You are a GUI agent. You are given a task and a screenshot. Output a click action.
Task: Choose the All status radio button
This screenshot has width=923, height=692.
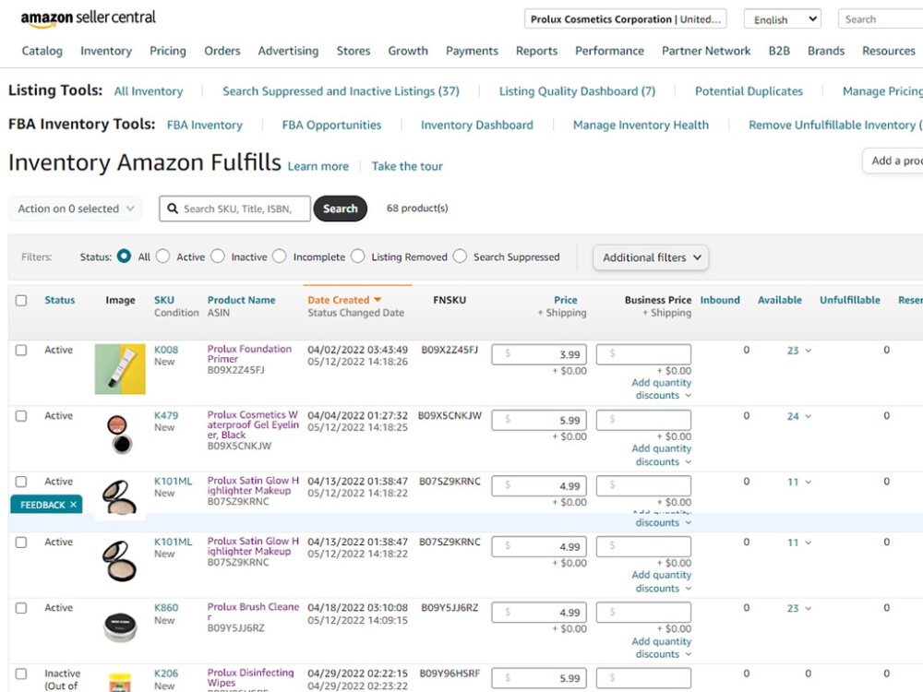pyautogui.click(x=124, y=256)
